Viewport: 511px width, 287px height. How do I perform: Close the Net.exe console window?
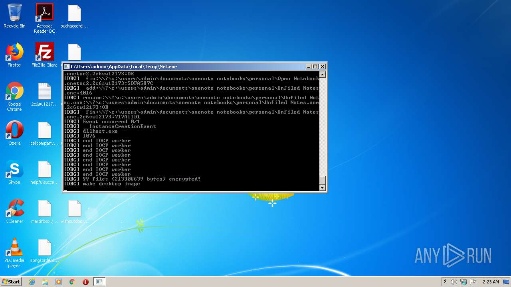323,67
